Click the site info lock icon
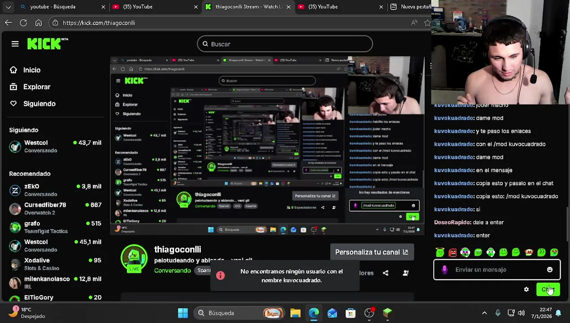Screen dimensions: 570x323 55,23
